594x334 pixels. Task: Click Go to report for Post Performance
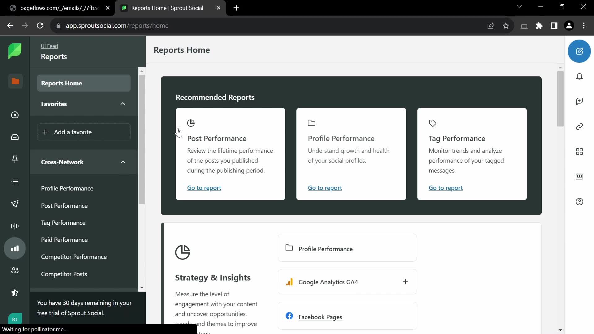tap(204, 188)
